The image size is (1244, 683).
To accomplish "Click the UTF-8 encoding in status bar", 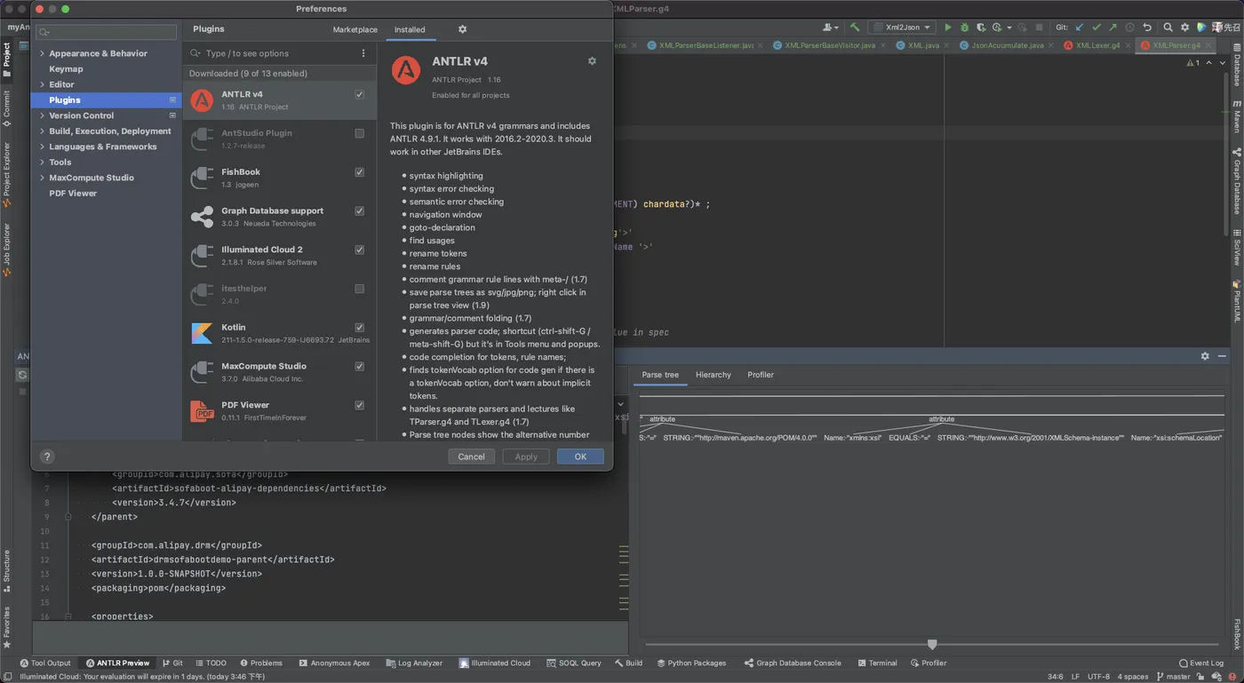I will point(1098,677).
